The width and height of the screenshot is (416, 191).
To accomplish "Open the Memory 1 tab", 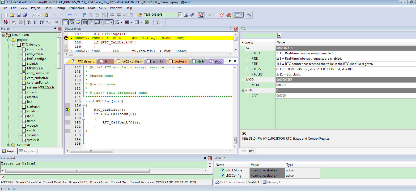I will point(271,182).
